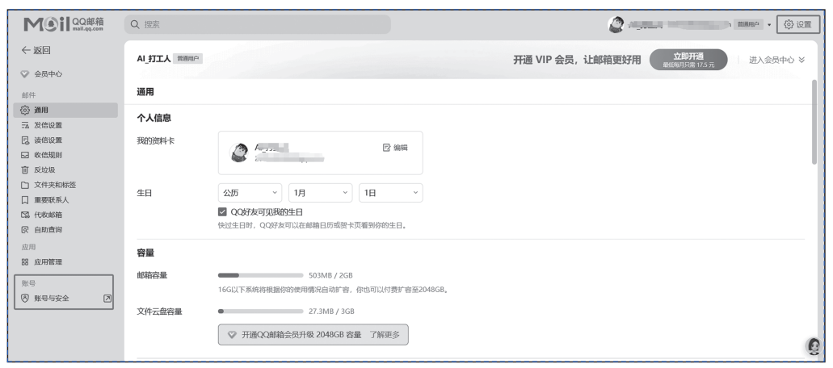Go back with the 返回 arrow

pos(36,50)
